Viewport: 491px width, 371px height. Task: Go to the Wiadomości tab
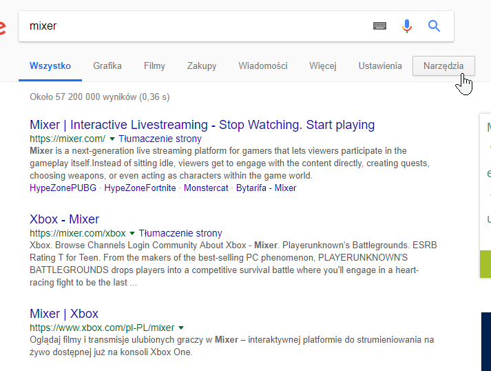point(263,66)
